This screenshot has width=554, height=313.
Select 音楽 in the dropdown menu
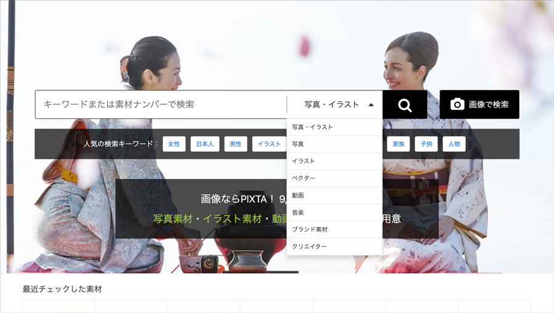(x=298, y=213)
